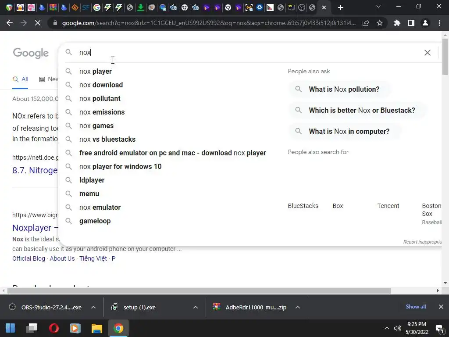The width and height of the screenshot is (449, 337).
Task: Open Opera from the taskbar
Action: pos(53,328)
